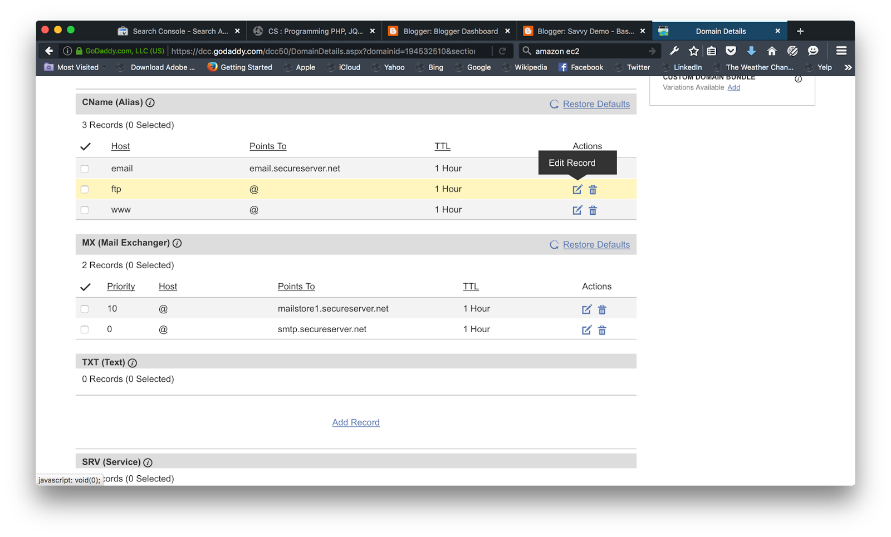Image resolution: width=891 pixels, height=537 pixels.
Task: Select all MX records checkmark
Action: point(85,287)
